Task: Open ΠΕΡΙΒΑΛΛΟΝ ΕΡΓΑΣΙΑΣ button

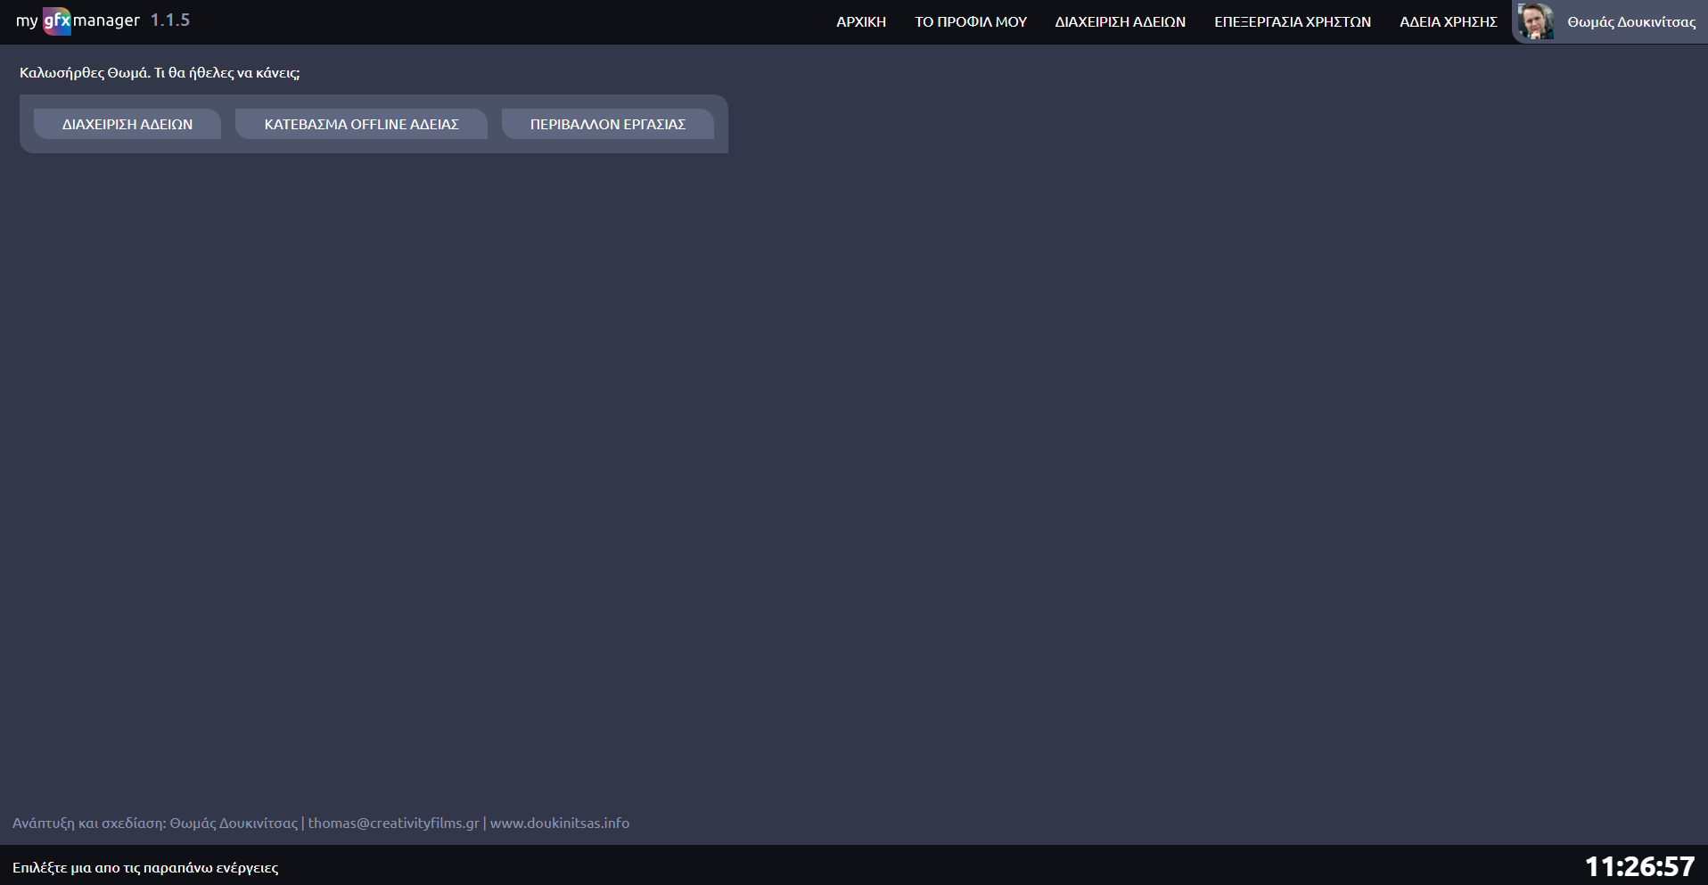Action: click(x=607, y=125)
